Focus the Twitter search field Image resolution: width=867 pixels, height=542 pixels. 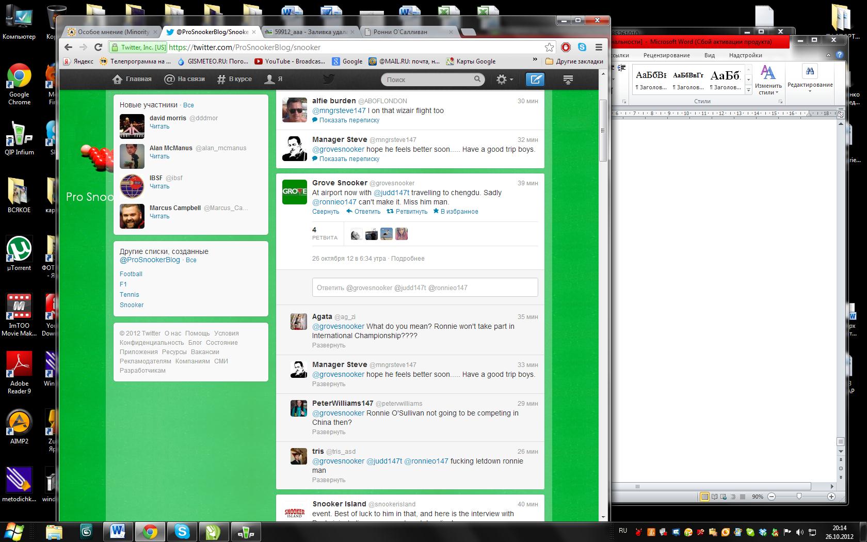[433, 79]
